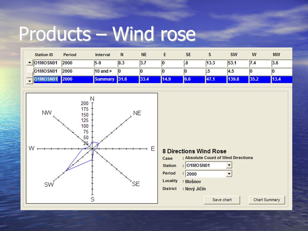The image size is (308, 231).
Task: Click the Station ID column header
Action: click(x=44, y=55)
